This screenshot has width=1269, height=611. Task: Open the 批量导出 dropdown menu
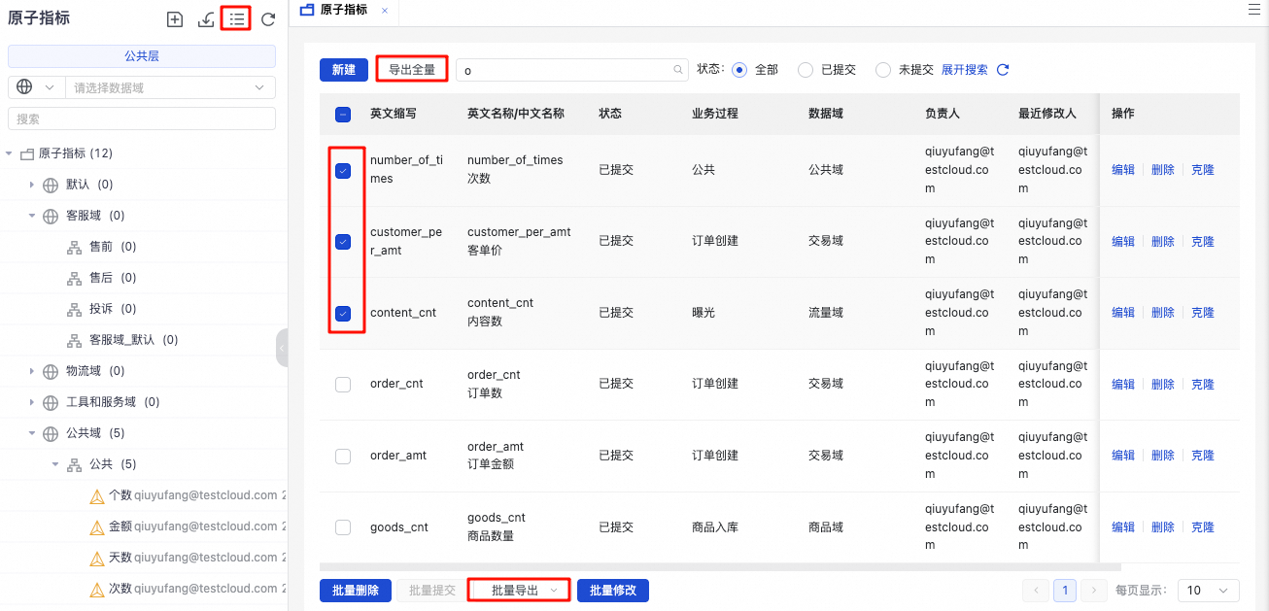tap(518, 590)
